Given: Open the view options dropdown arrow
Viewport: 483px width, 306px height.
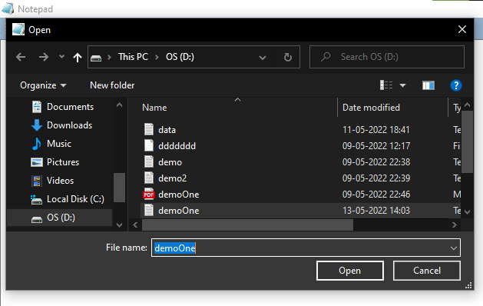Looking at the screenshot, I should pos(402,85).
